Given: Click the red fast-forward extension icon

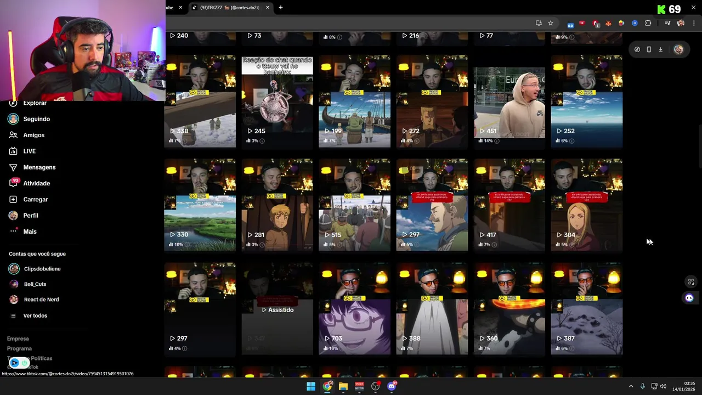Looking at the screenshot, I should (582, 23).
